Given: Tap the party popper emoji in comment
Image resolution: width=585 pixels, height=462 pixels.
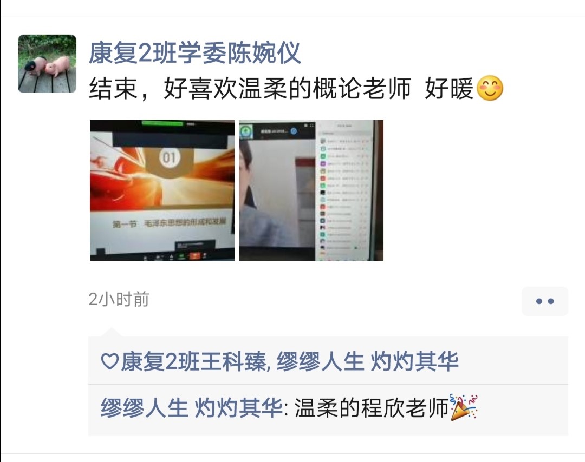Looking at the screenshot, I should (464, 408).
